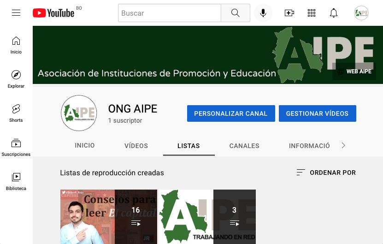
Task: Show notifications bell
Action: tap(334, 13)
